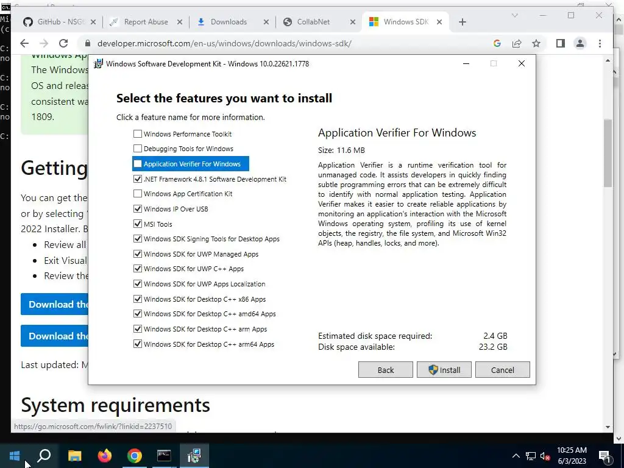
Task: Uncheck SDK for Desktop C++ amd64 Apps
Action: pos(137,314)
